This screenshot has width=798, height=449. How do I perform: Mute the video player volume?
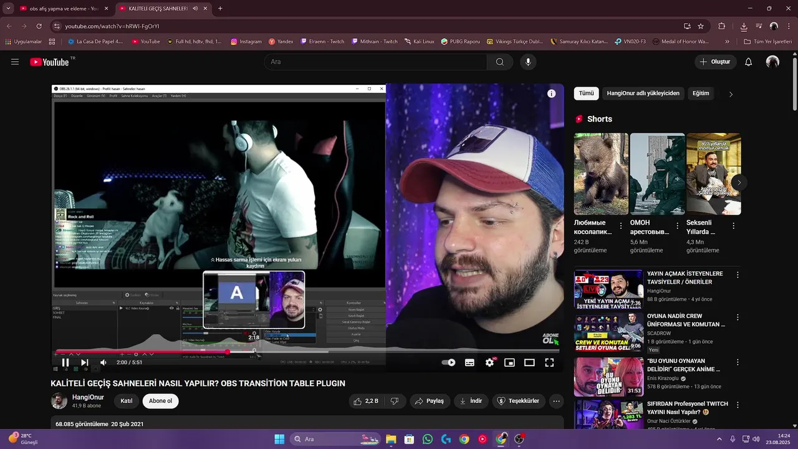(x=103, y=362)
